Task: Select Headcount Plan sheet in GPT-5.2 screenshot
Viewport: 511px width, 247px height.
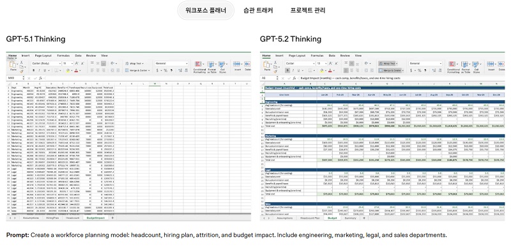Action: [x=310, y=218]
